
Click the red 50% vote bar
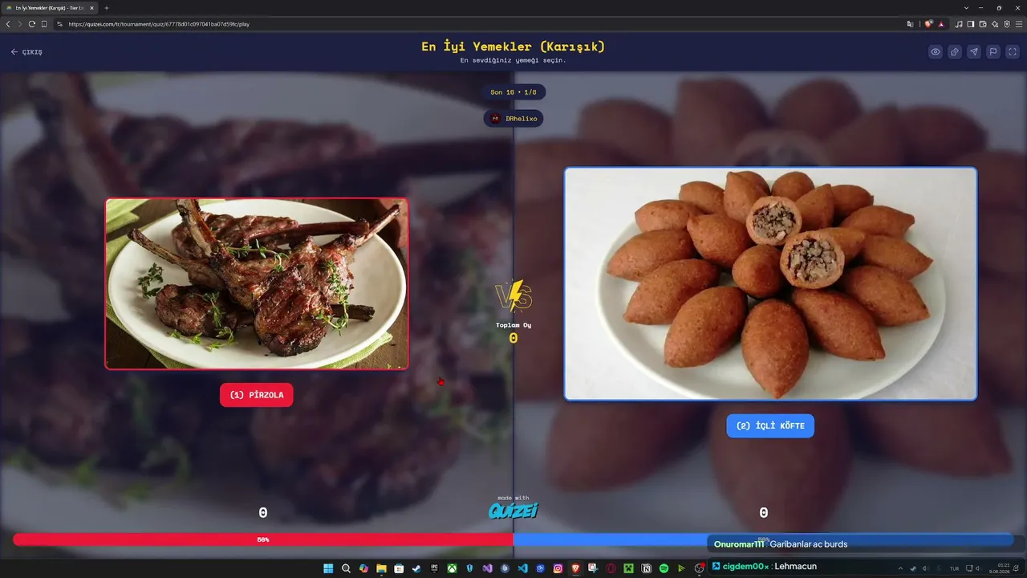tap(263, 539)
